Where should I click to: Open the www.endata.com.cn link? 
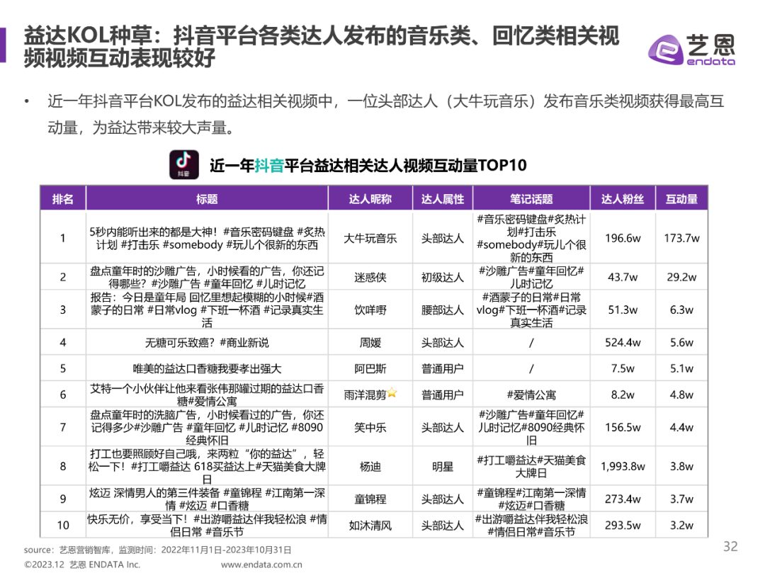pyautogui.click(x=261, y=565)
